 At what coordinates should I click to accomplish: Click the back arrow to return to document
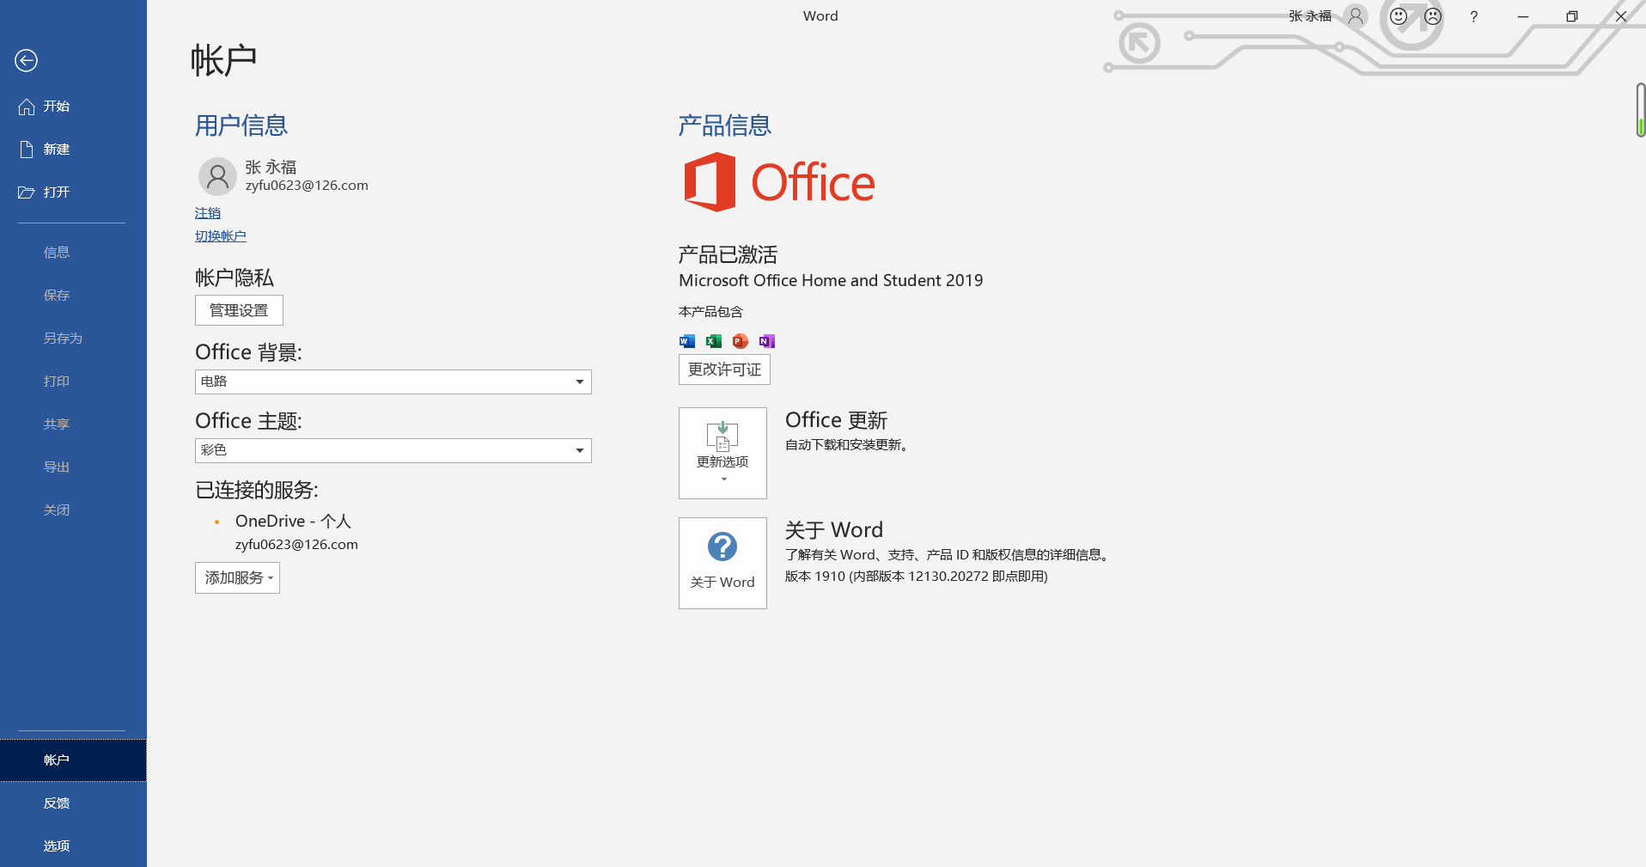point(26,60)
